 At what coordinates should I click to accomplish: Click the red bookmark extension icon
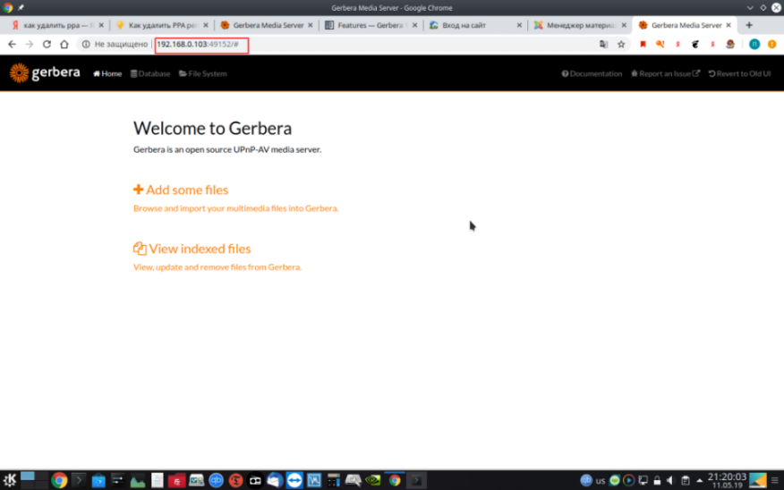[643, 44]
